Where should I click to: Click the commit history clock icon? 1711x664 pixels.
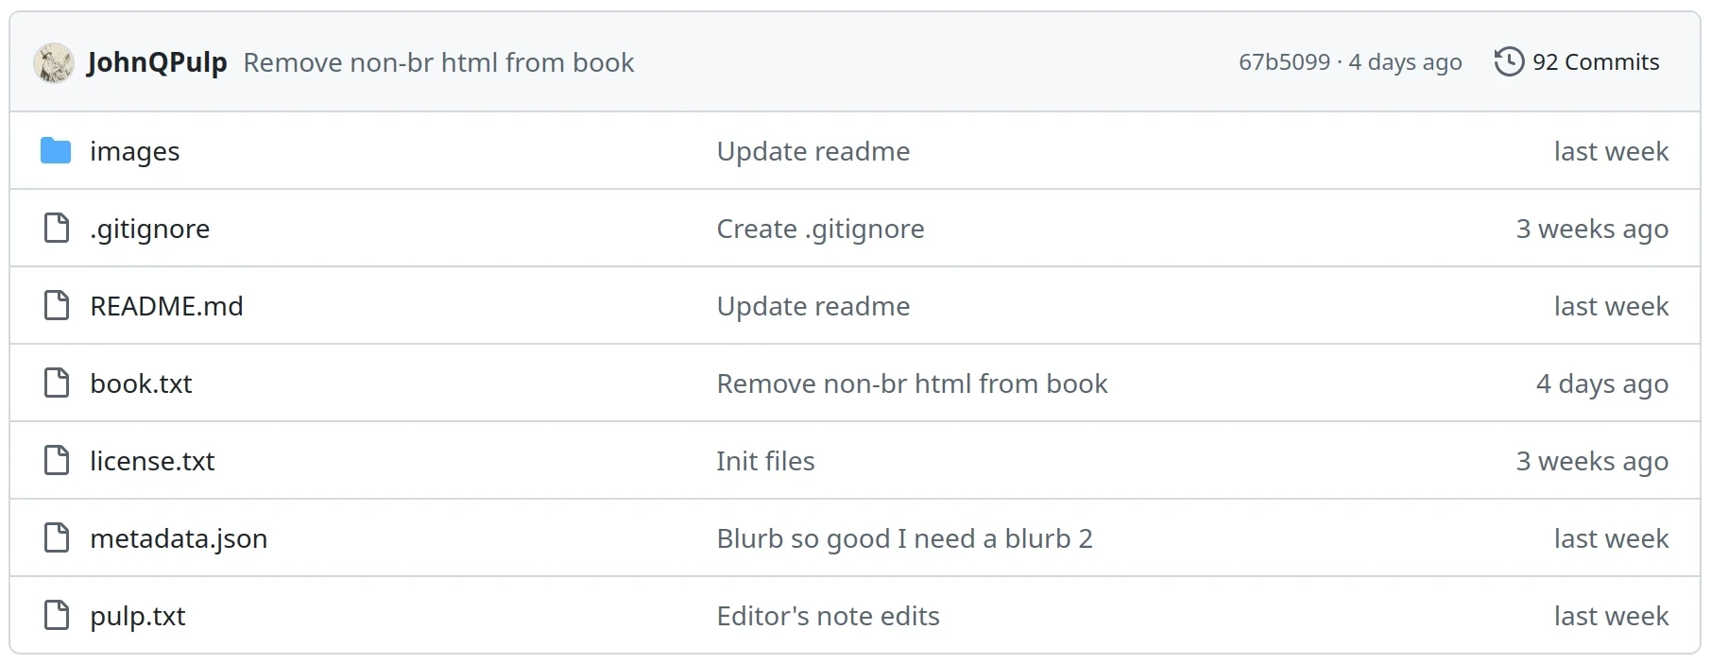pyautogui.click(x=1509, y=60)
